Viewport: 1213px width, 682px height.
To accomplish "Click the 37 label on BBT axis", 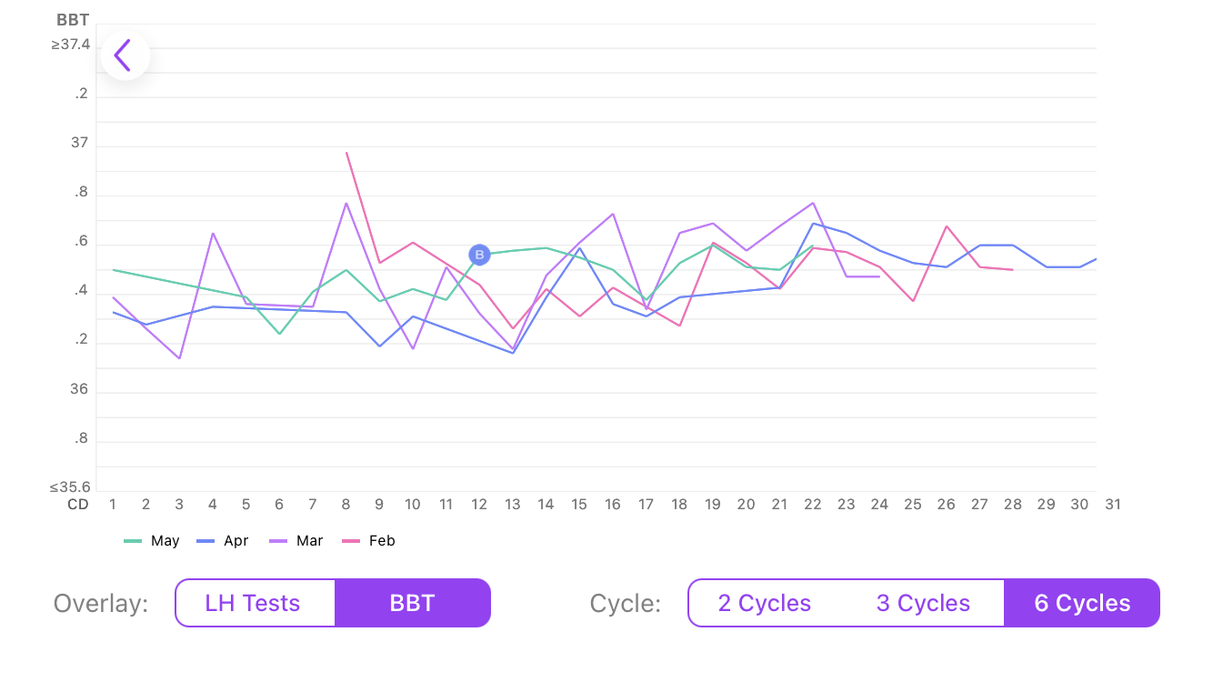I will coord(79,143).
